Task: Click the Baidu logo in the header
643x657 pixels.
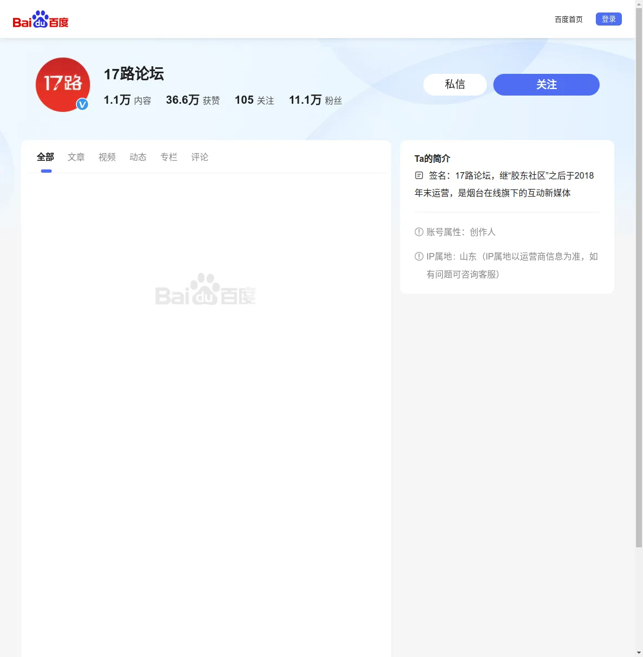Action: click(41, 20)
